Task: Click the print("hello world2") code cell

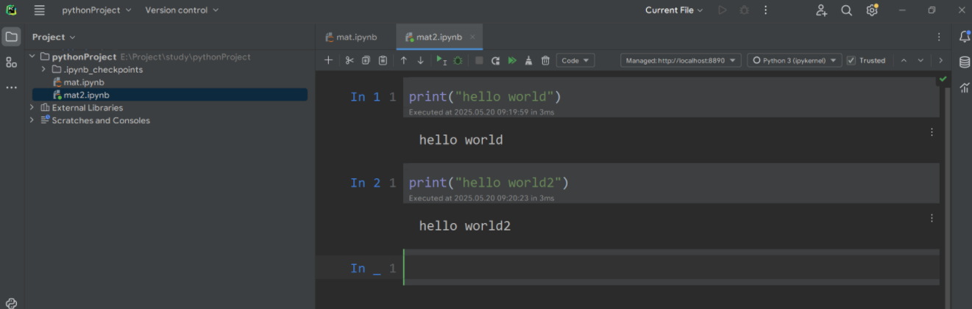Action: (671, 183)
